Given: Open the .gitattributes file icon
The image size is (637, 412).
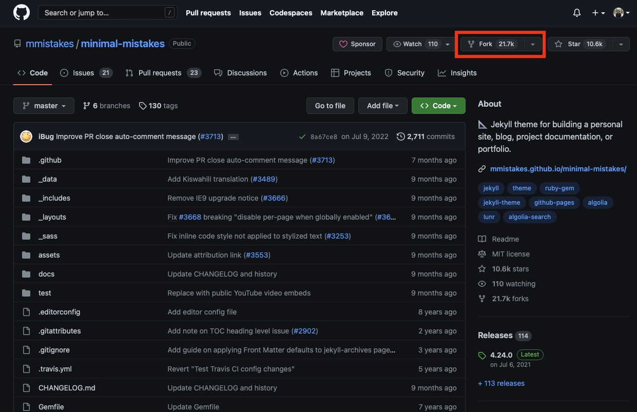Looking at the screenshot, I should 26,331.
